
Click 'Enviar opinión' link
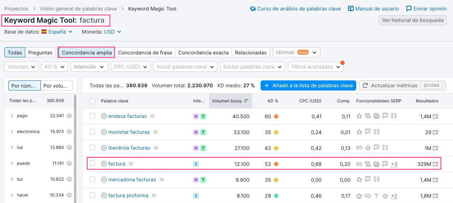(x=426, y=9)
